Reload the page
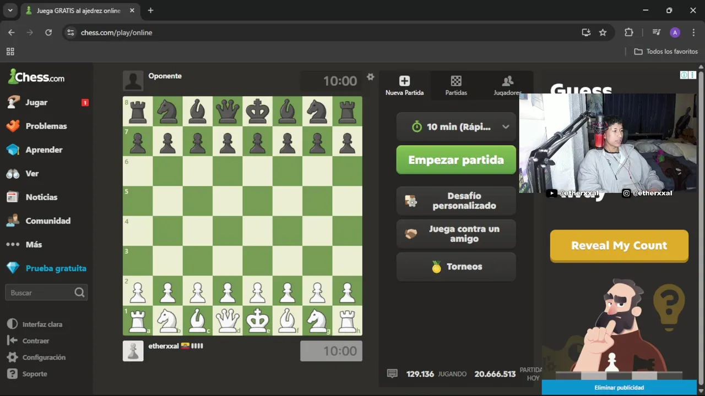Image resolution: width=705 pixels, height=396 pixels. (x=48, y=32)
